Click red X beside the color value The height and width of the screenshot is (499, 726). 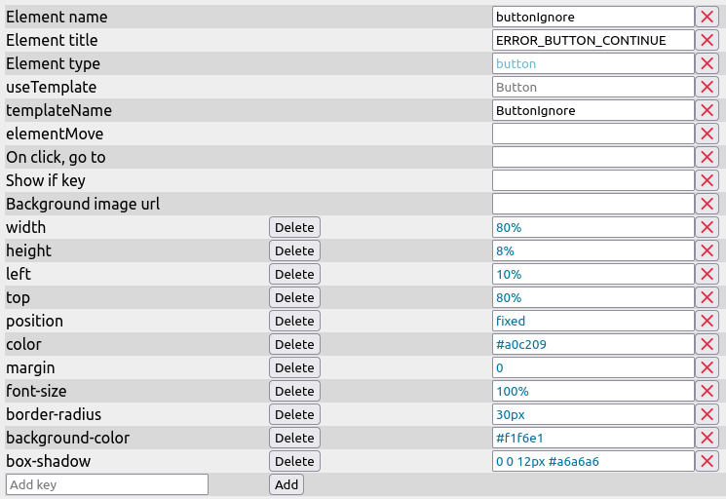click(707, 344)
